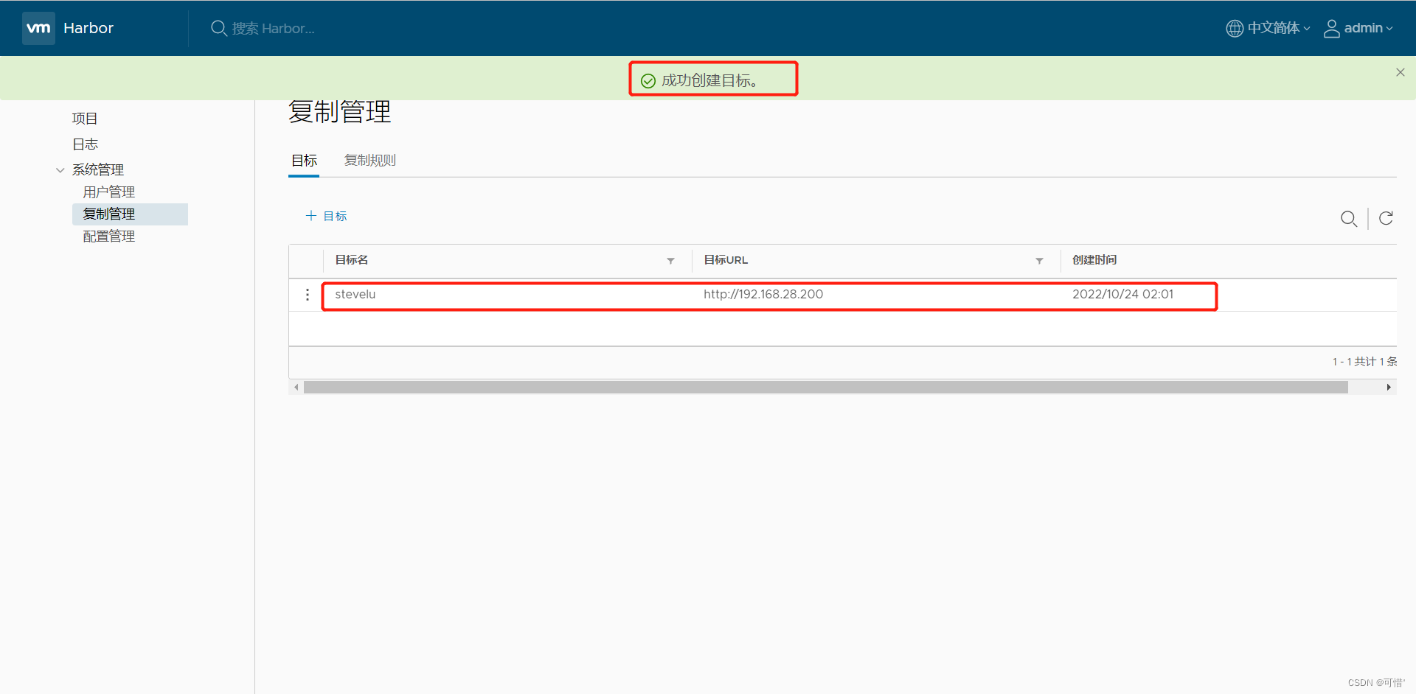Click the horizontal scrollbar thumb
Screen dimensions: 1416x694
click(x=825, y=388)
